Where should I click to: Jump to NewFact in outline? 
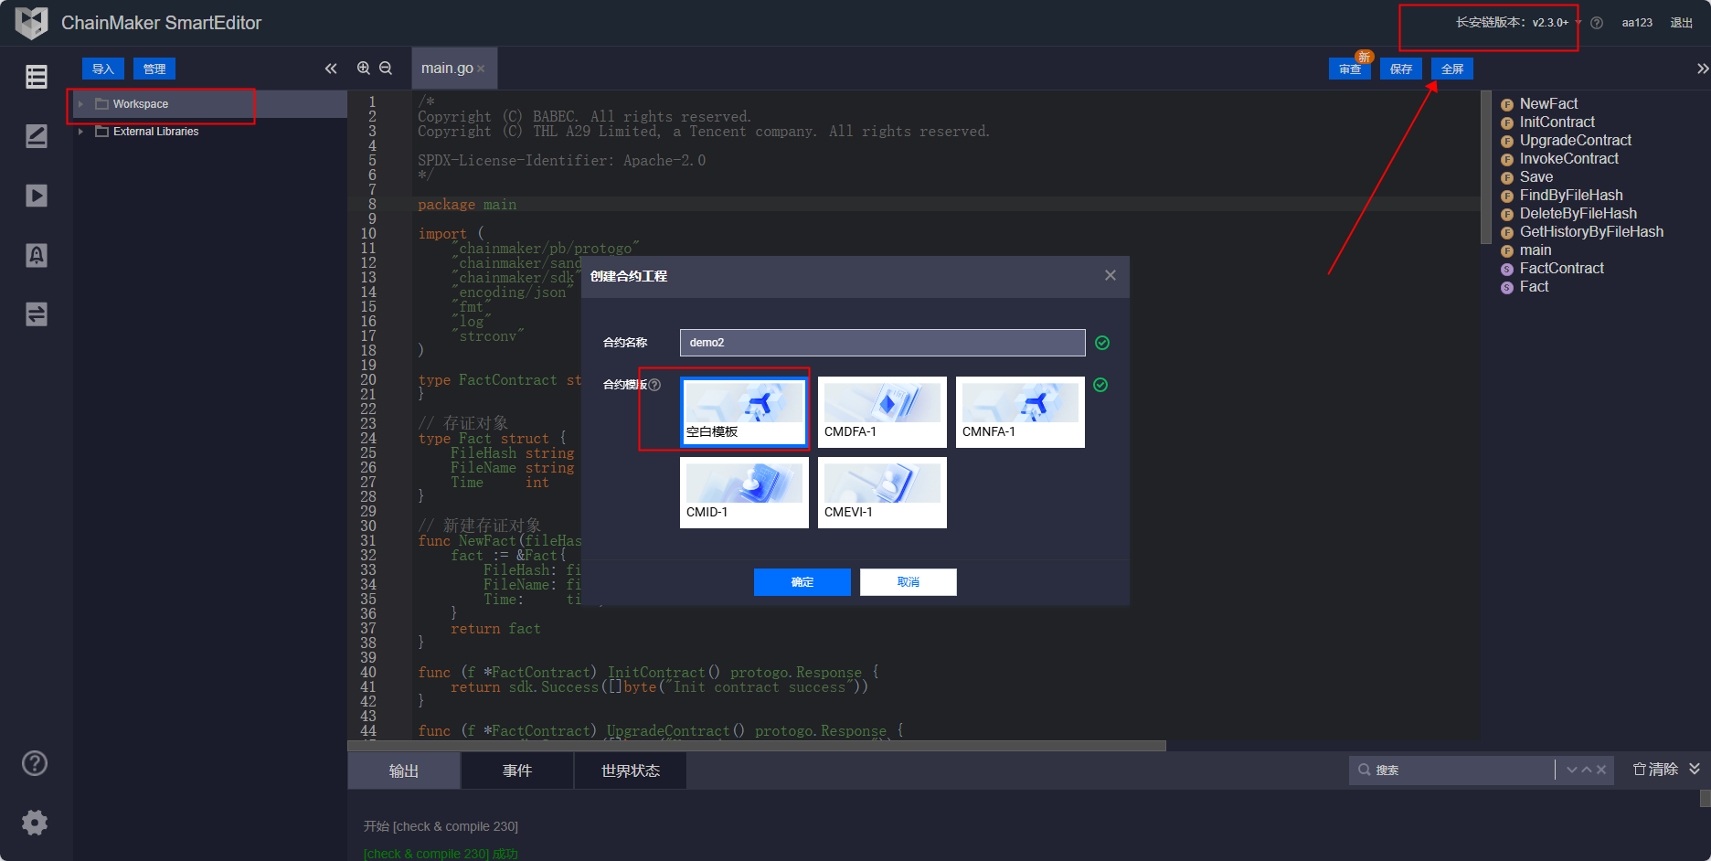(x=1548, y=104)
